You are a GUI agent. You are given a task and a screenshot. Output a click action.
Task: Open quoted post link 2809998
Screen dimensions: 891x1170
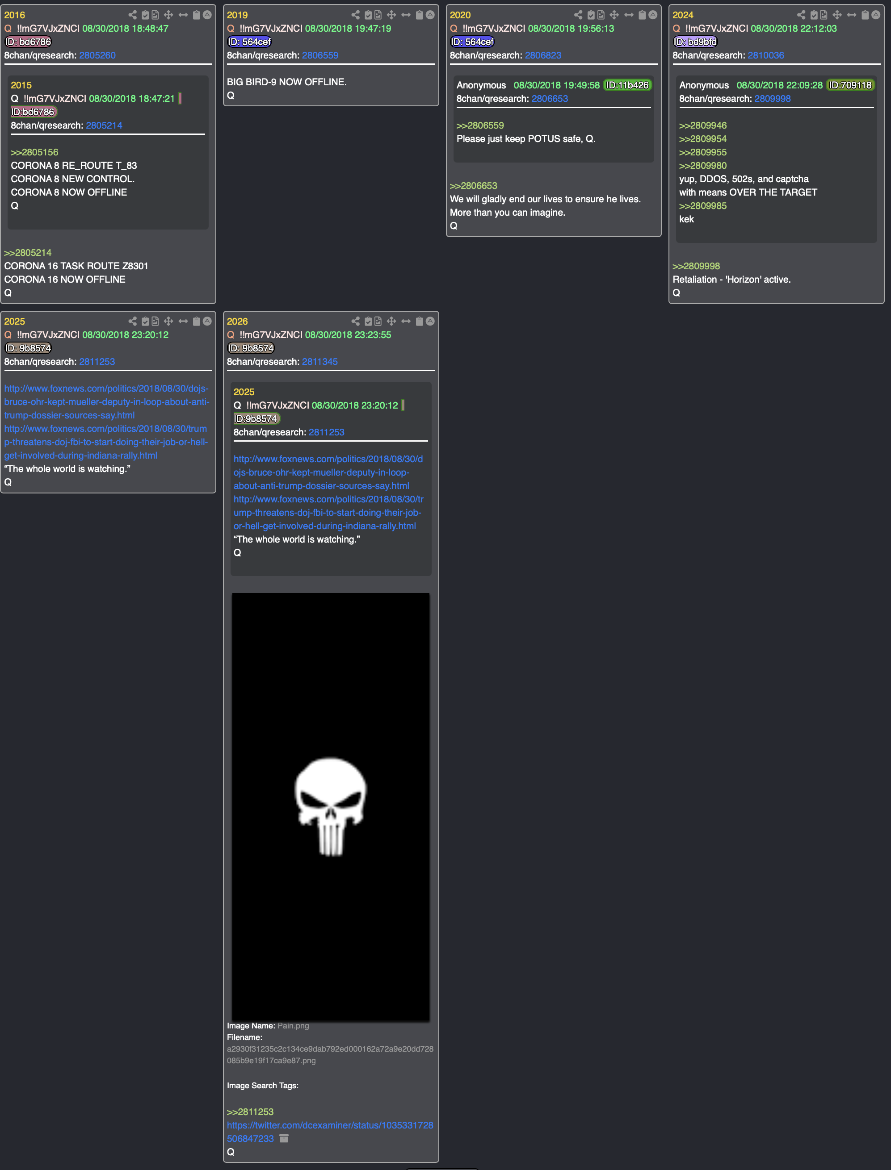(x=772, y=99)
